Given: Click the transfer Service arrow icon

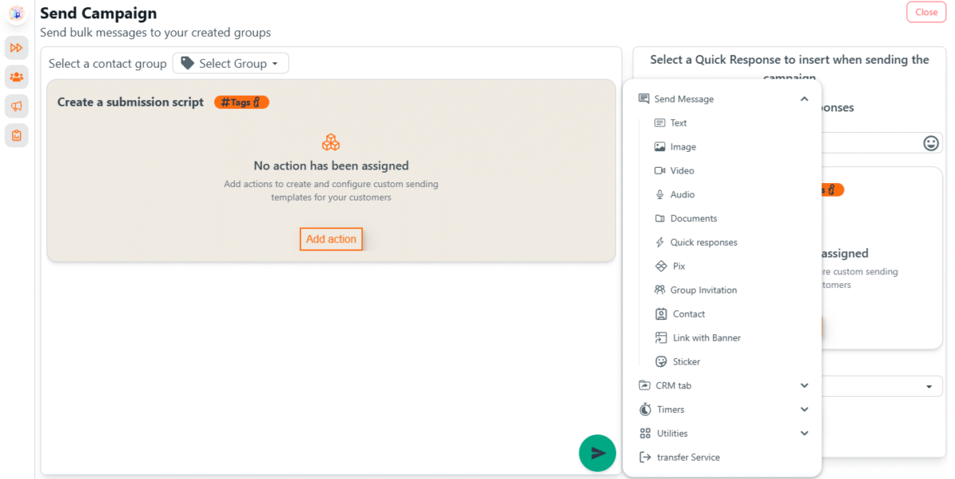Looking at the screenshot, I should tap(645, 458).
